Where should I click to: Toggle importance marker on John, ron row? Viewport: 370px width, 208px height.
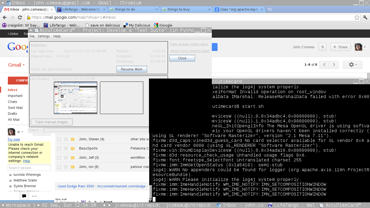pyautogui.click(x=73, y=167)
